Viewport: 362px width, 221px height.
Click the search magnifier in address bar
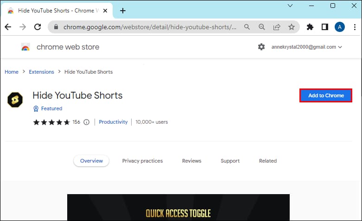point(247,27)
